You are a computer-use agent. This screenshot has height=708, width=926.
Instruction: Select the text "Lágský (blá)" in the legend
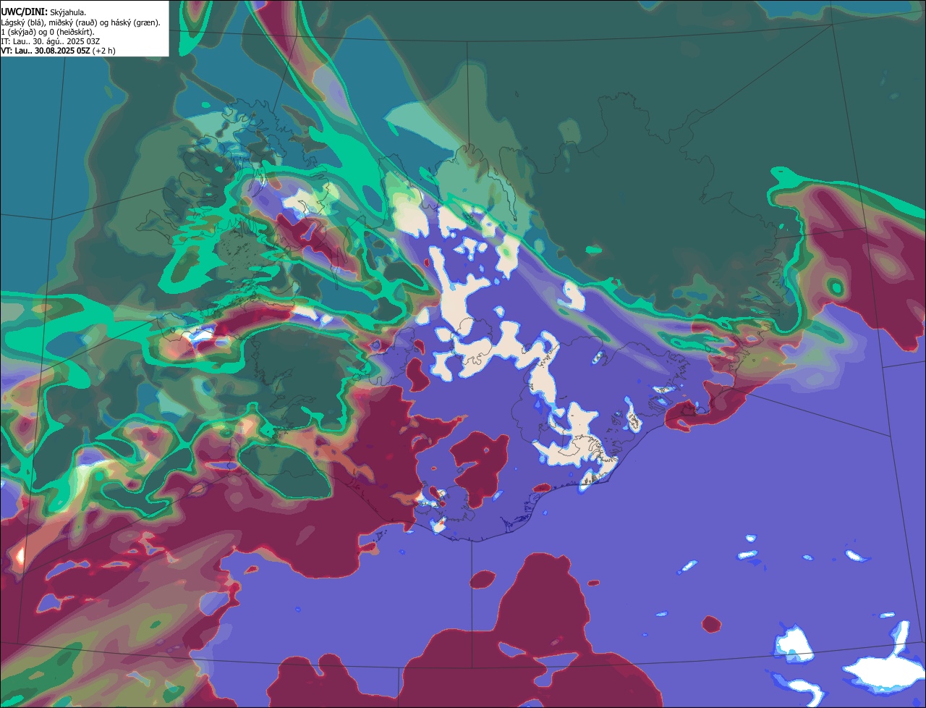coord(22,23)
